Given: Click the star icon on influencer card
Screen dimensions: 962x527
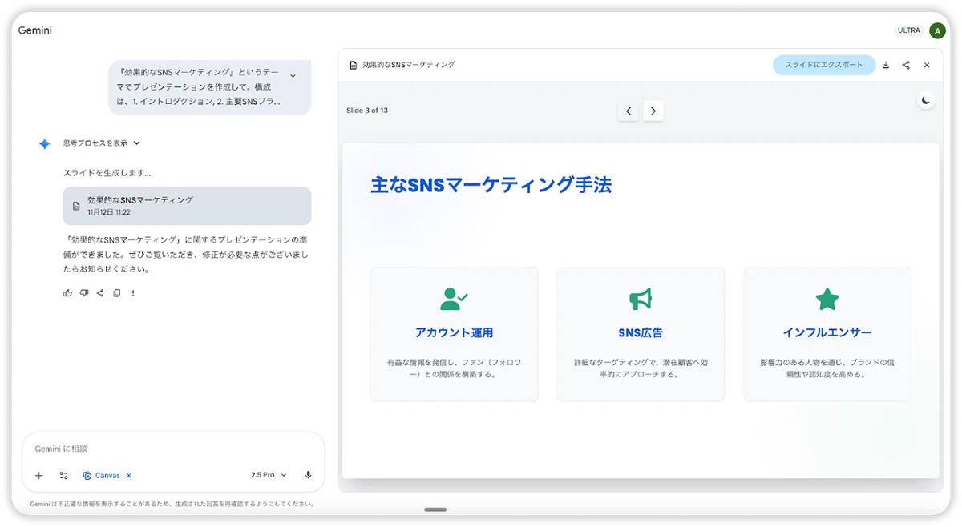Looking at the screenshot, I should click(827, 299).
